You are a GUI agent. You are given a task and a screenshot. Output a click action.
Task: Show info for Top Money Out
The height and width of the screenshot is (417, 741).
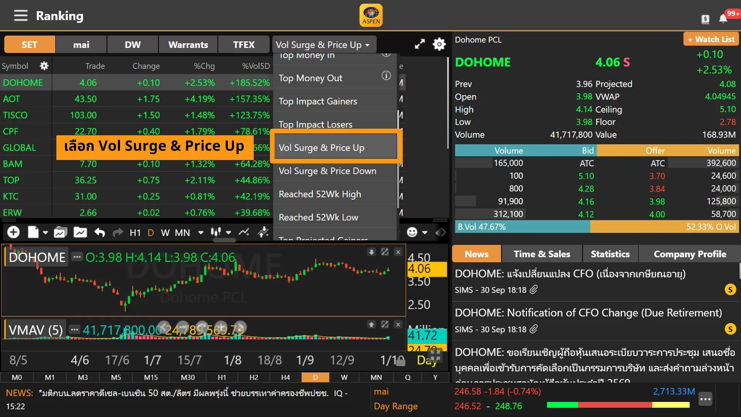[x=386, y=76]
